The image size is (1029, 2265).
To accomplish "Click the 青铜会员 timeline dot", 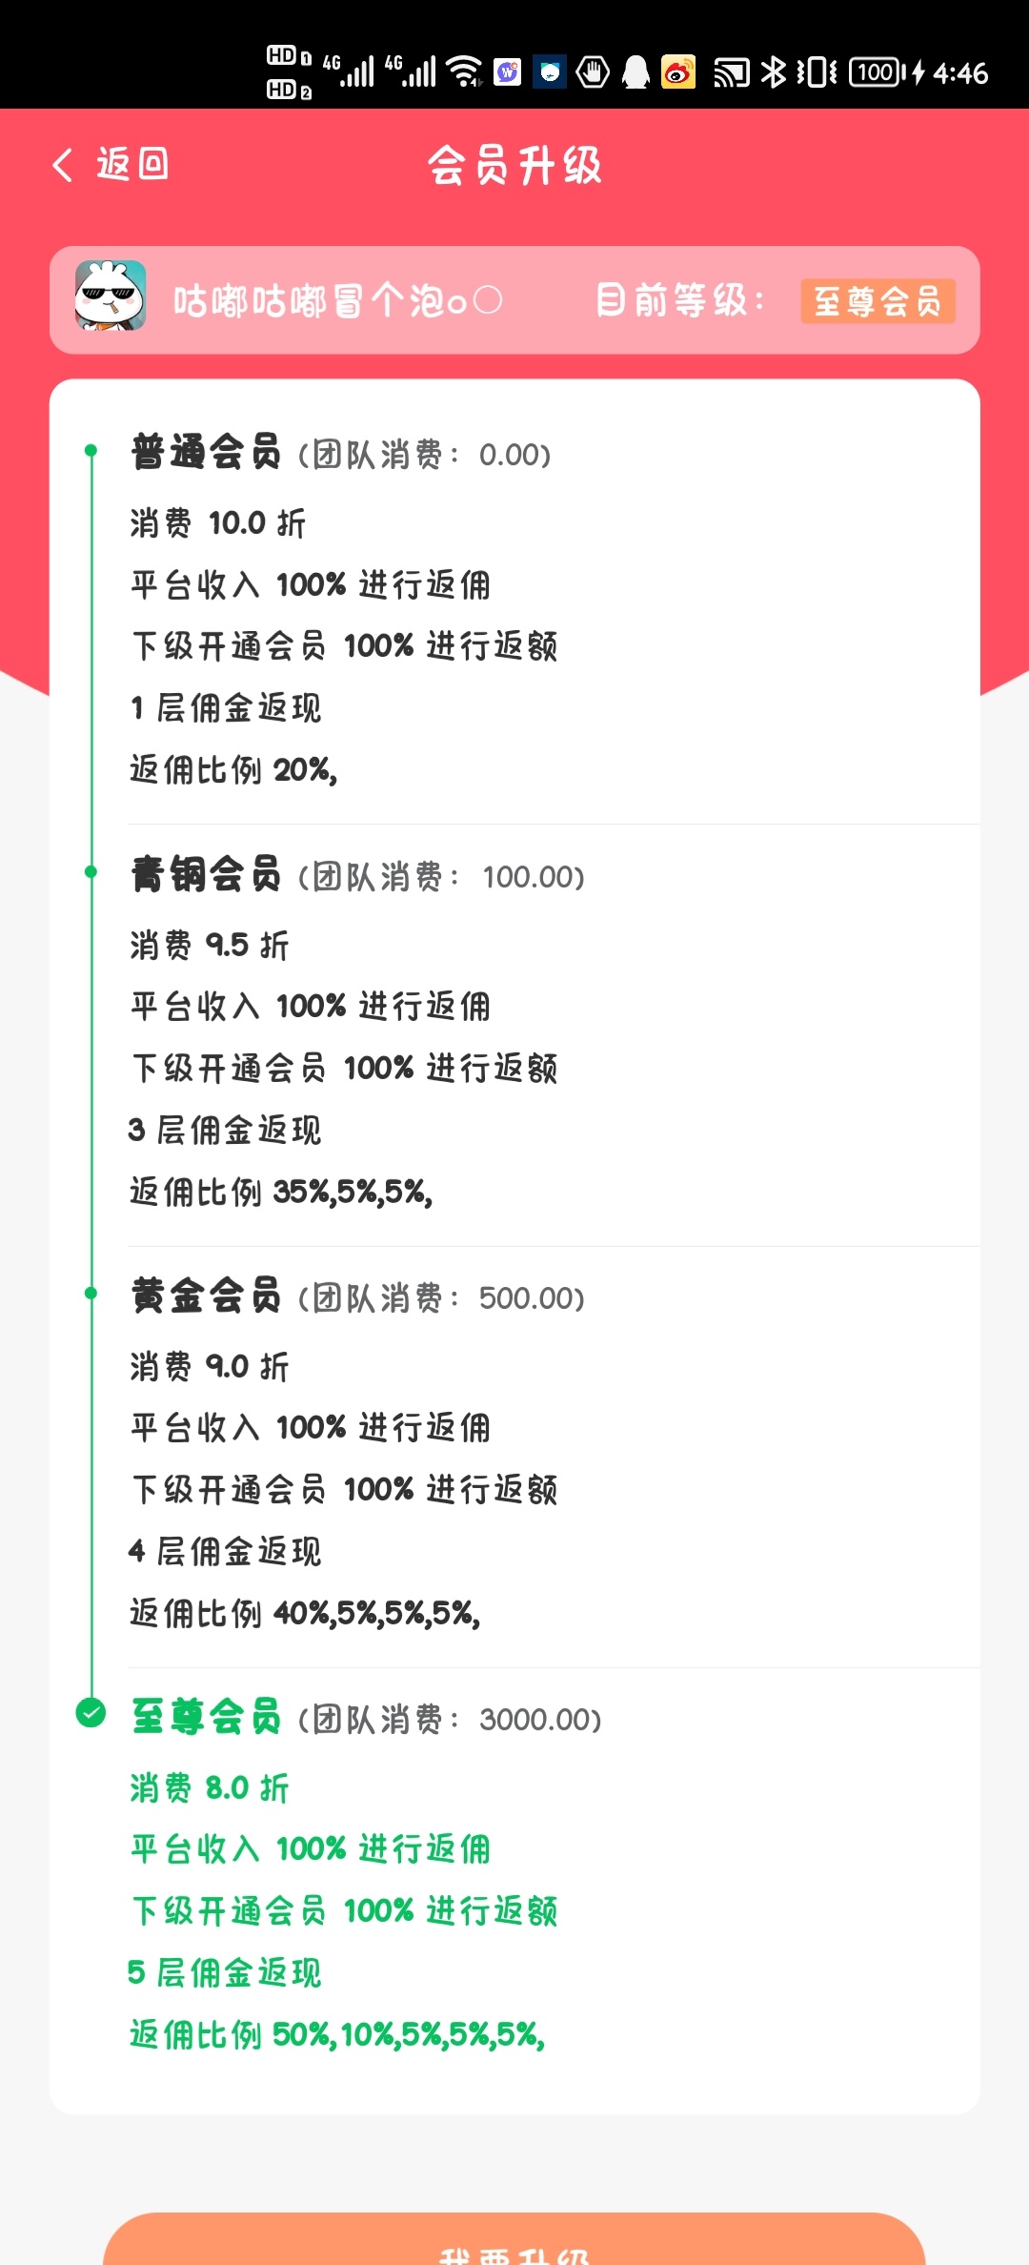I will click(x=91, y=871).
